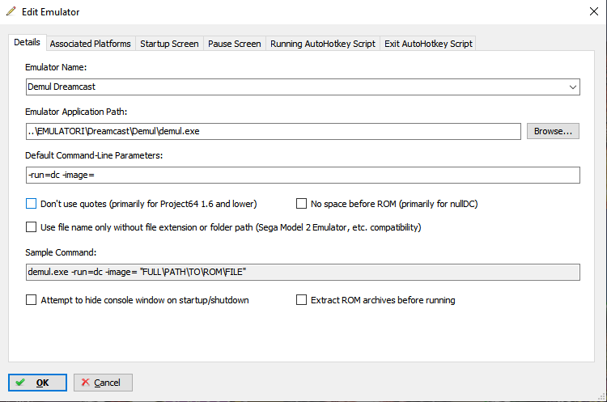The height and width of the screenshot is (402, 607).
Task: Open the Exit AutoHotkey Script tab
Action: click(428, 44)
